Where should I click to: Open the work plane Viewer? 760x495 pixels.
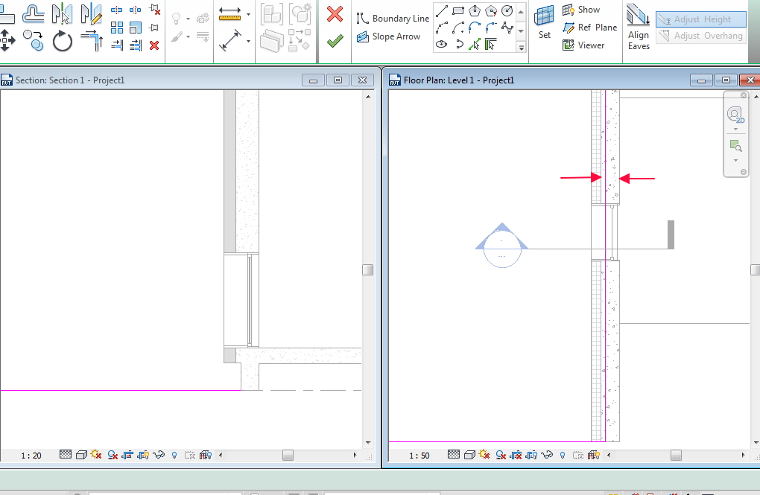[583, 45]
